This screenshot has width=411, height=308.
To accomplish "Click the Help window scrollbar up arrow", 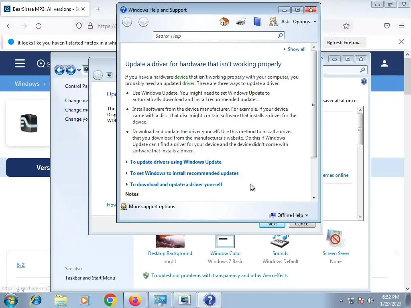I will (x=314, y=47).
